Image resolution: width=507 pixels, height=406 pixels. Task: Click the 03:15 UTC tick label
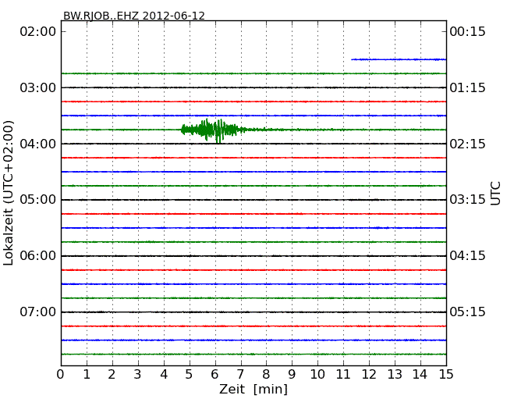pos(467,200)
